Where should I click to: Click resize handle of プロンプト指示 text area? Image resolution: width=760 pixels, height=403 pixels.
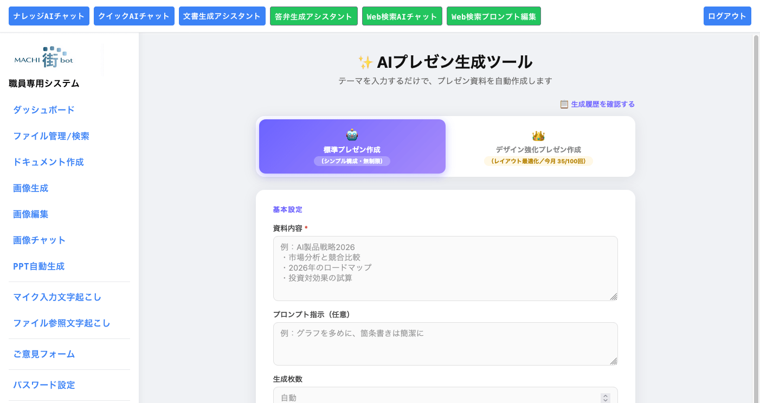tap(614, 361)
